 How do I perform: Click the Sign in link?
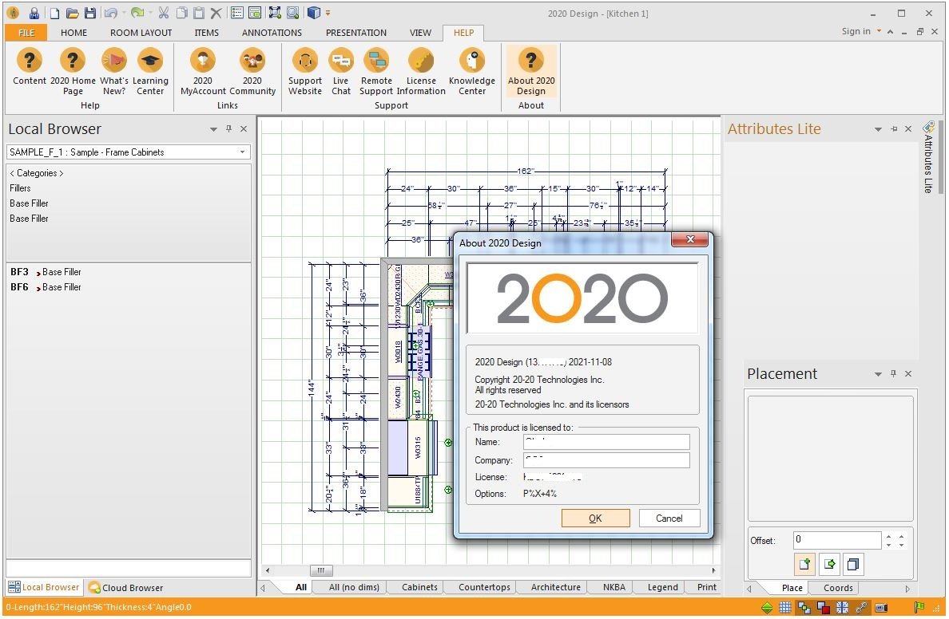coord(856,31)
